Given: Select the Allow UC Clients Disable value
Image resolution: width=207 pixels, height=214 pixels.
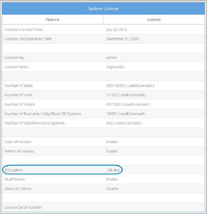Looking at the screenshot, I should (x=112, y=189).
